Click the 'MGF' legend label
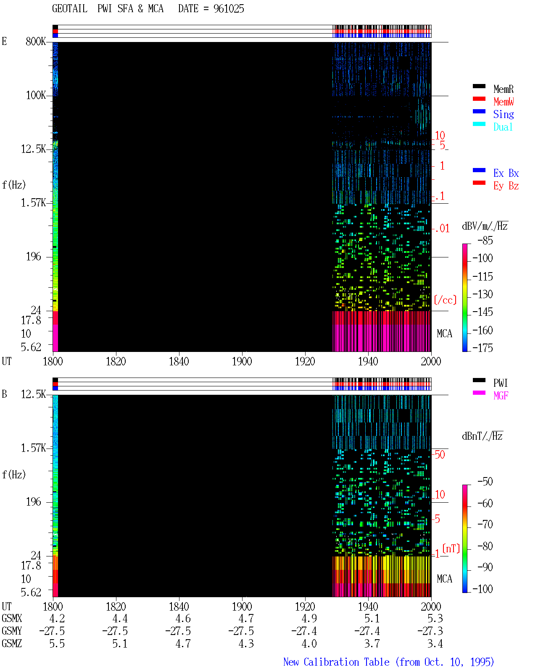 pyautogui.click(x=501, y=396)
